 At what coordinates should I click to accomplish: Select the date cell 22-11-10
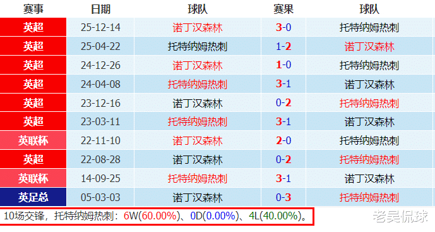[x=100, y=140]
